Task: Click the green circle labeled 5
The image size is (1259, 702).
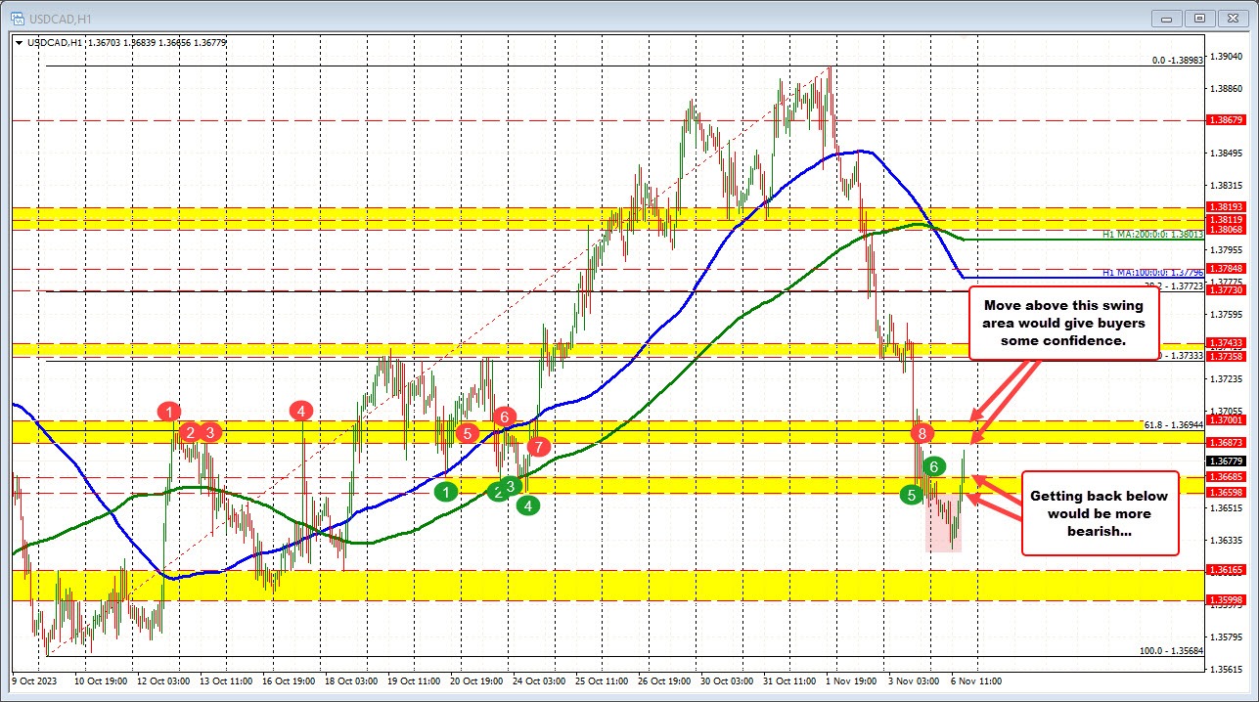Action: click(x=910, y=494)
